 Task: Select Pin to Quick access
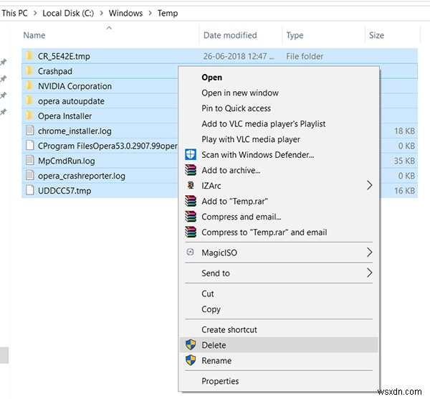(236, 108)
